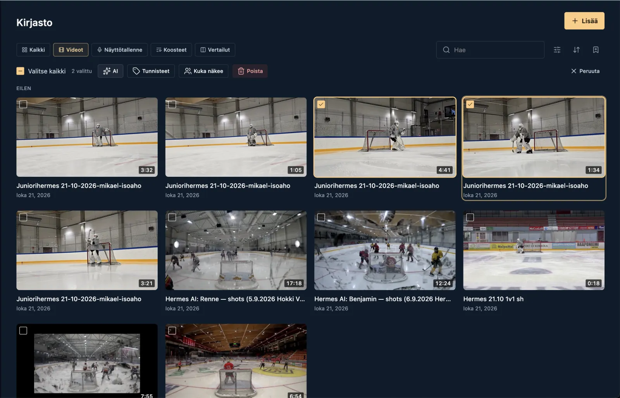This screenshot has height=398, width=620.
Task: Click the 0:18 duration badge
Action: click(593, 284)
